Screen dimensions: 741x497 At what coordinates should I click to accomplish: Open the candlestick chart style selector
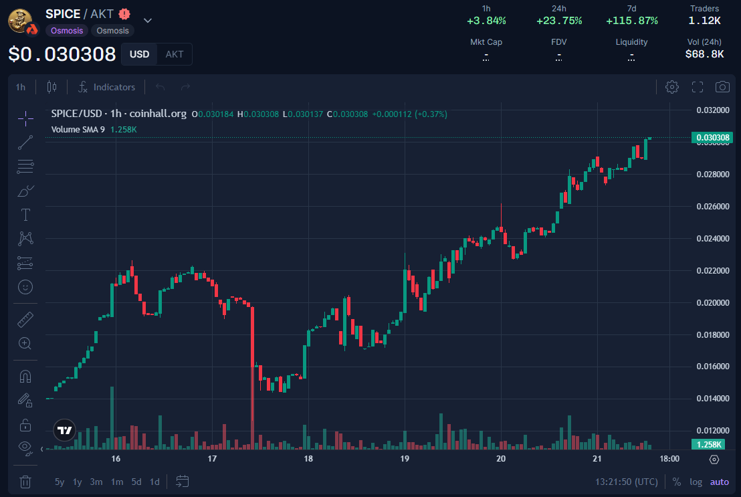click(x=51, y=87)
